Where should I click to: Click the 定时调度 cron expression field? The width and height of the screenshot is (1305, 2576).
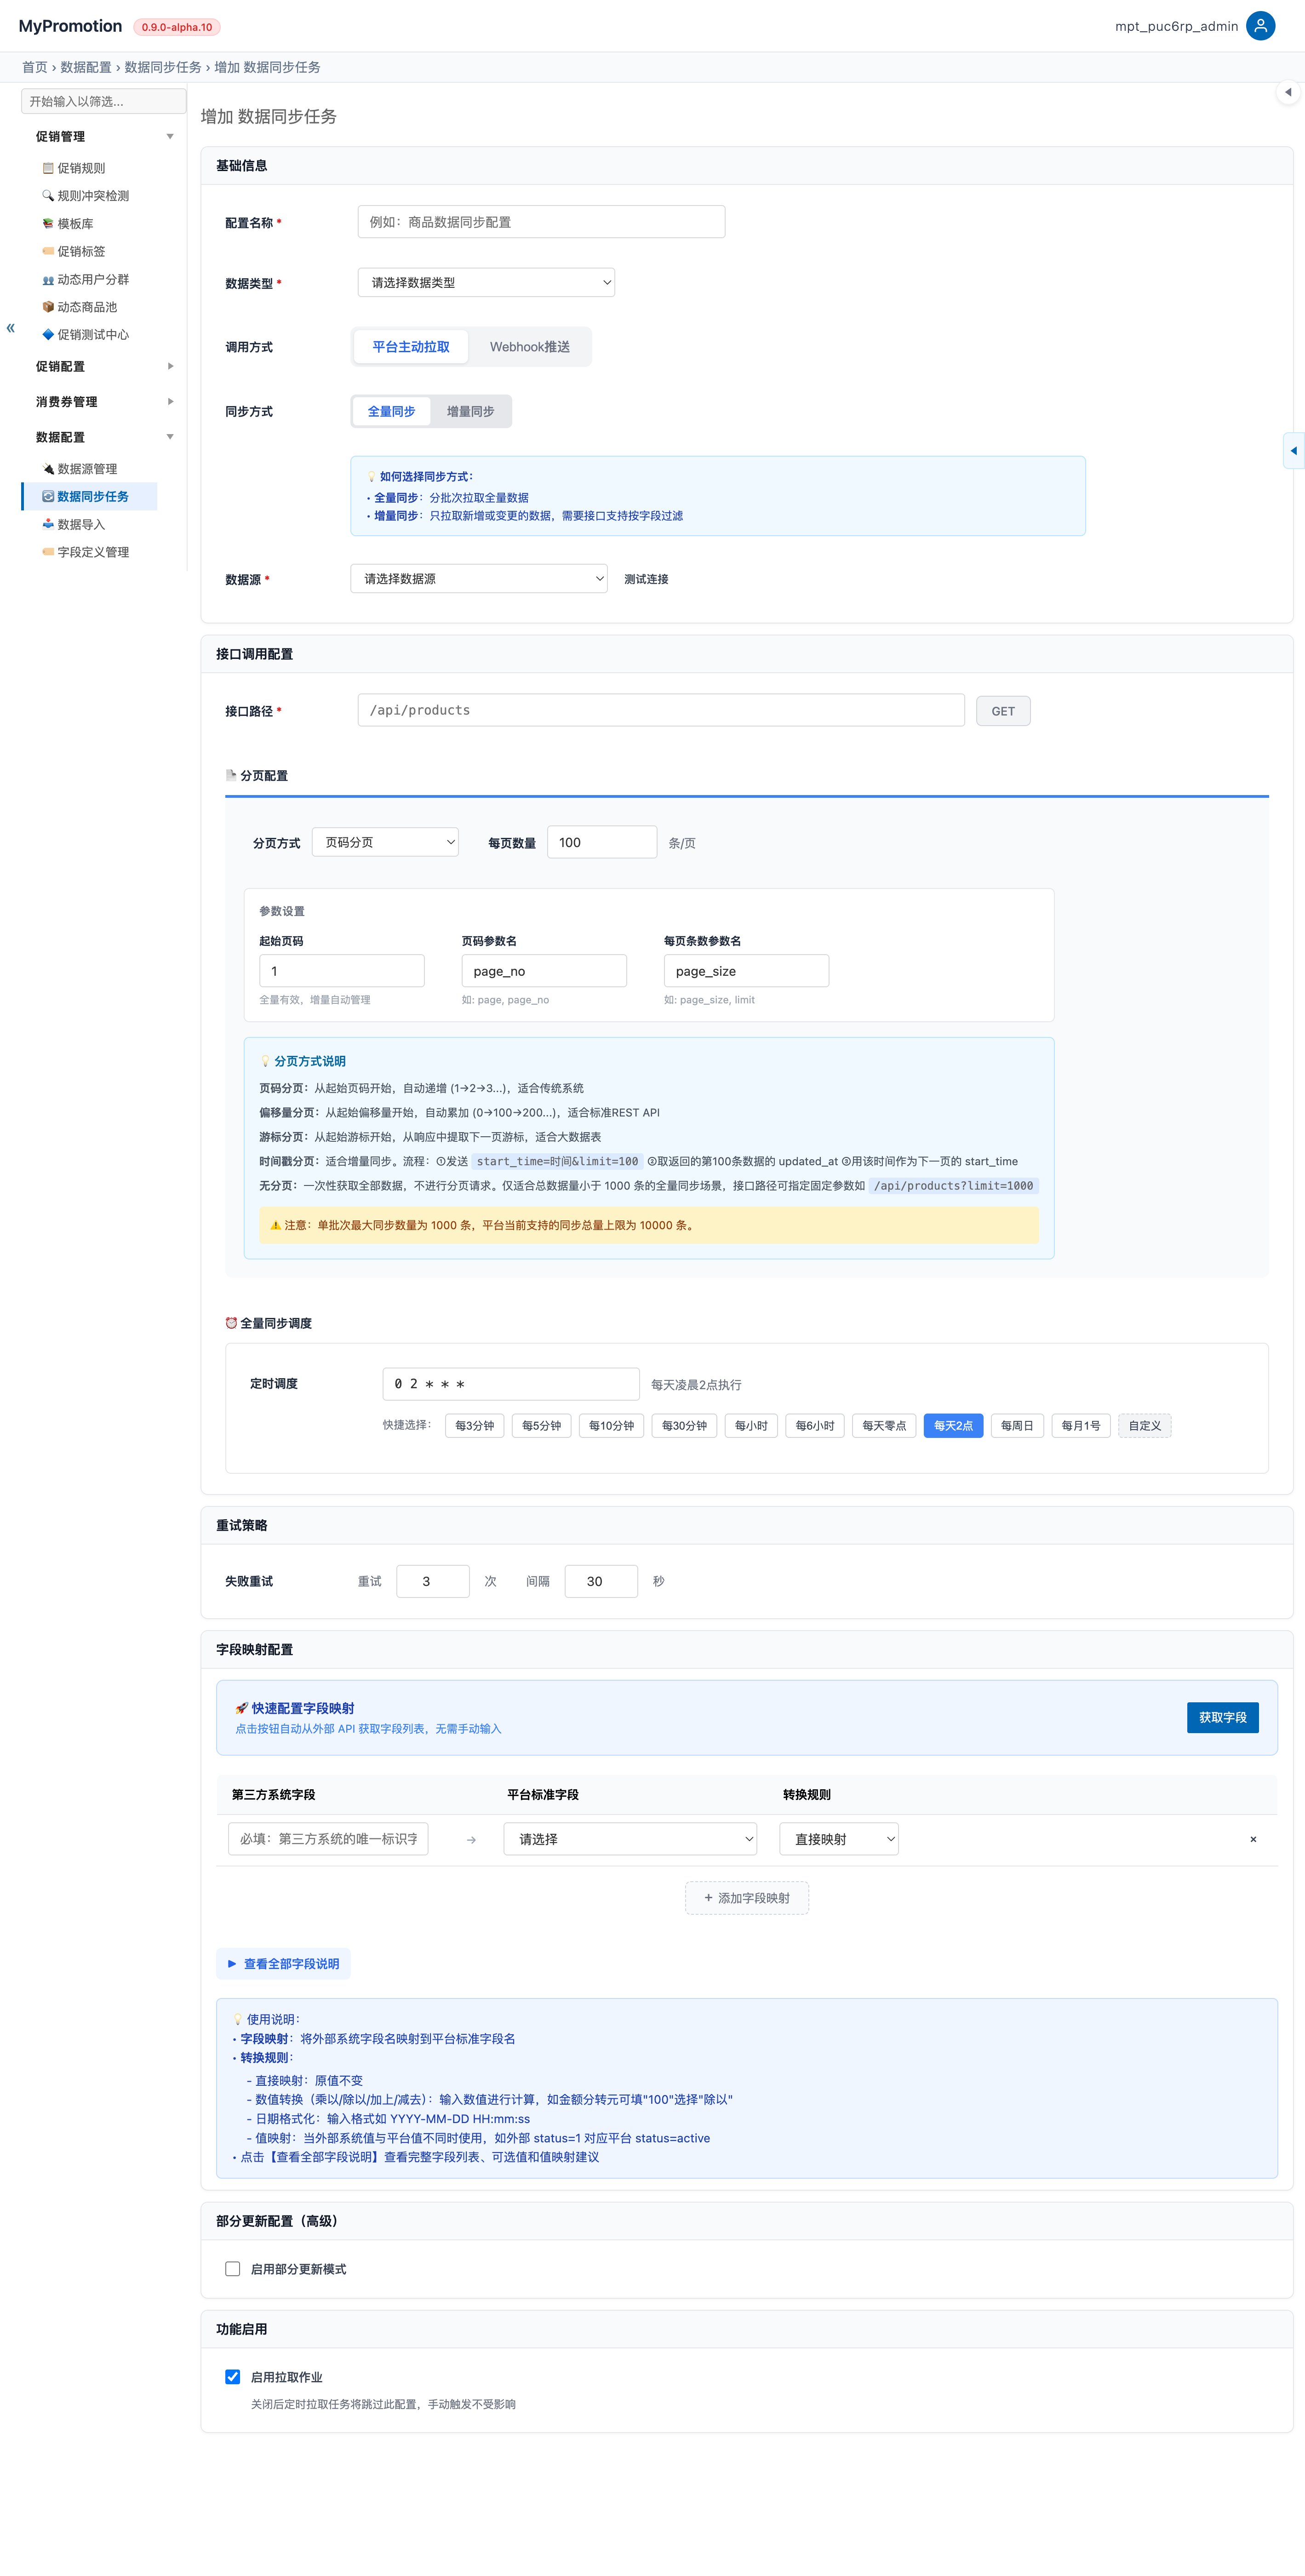[511, 1384]
